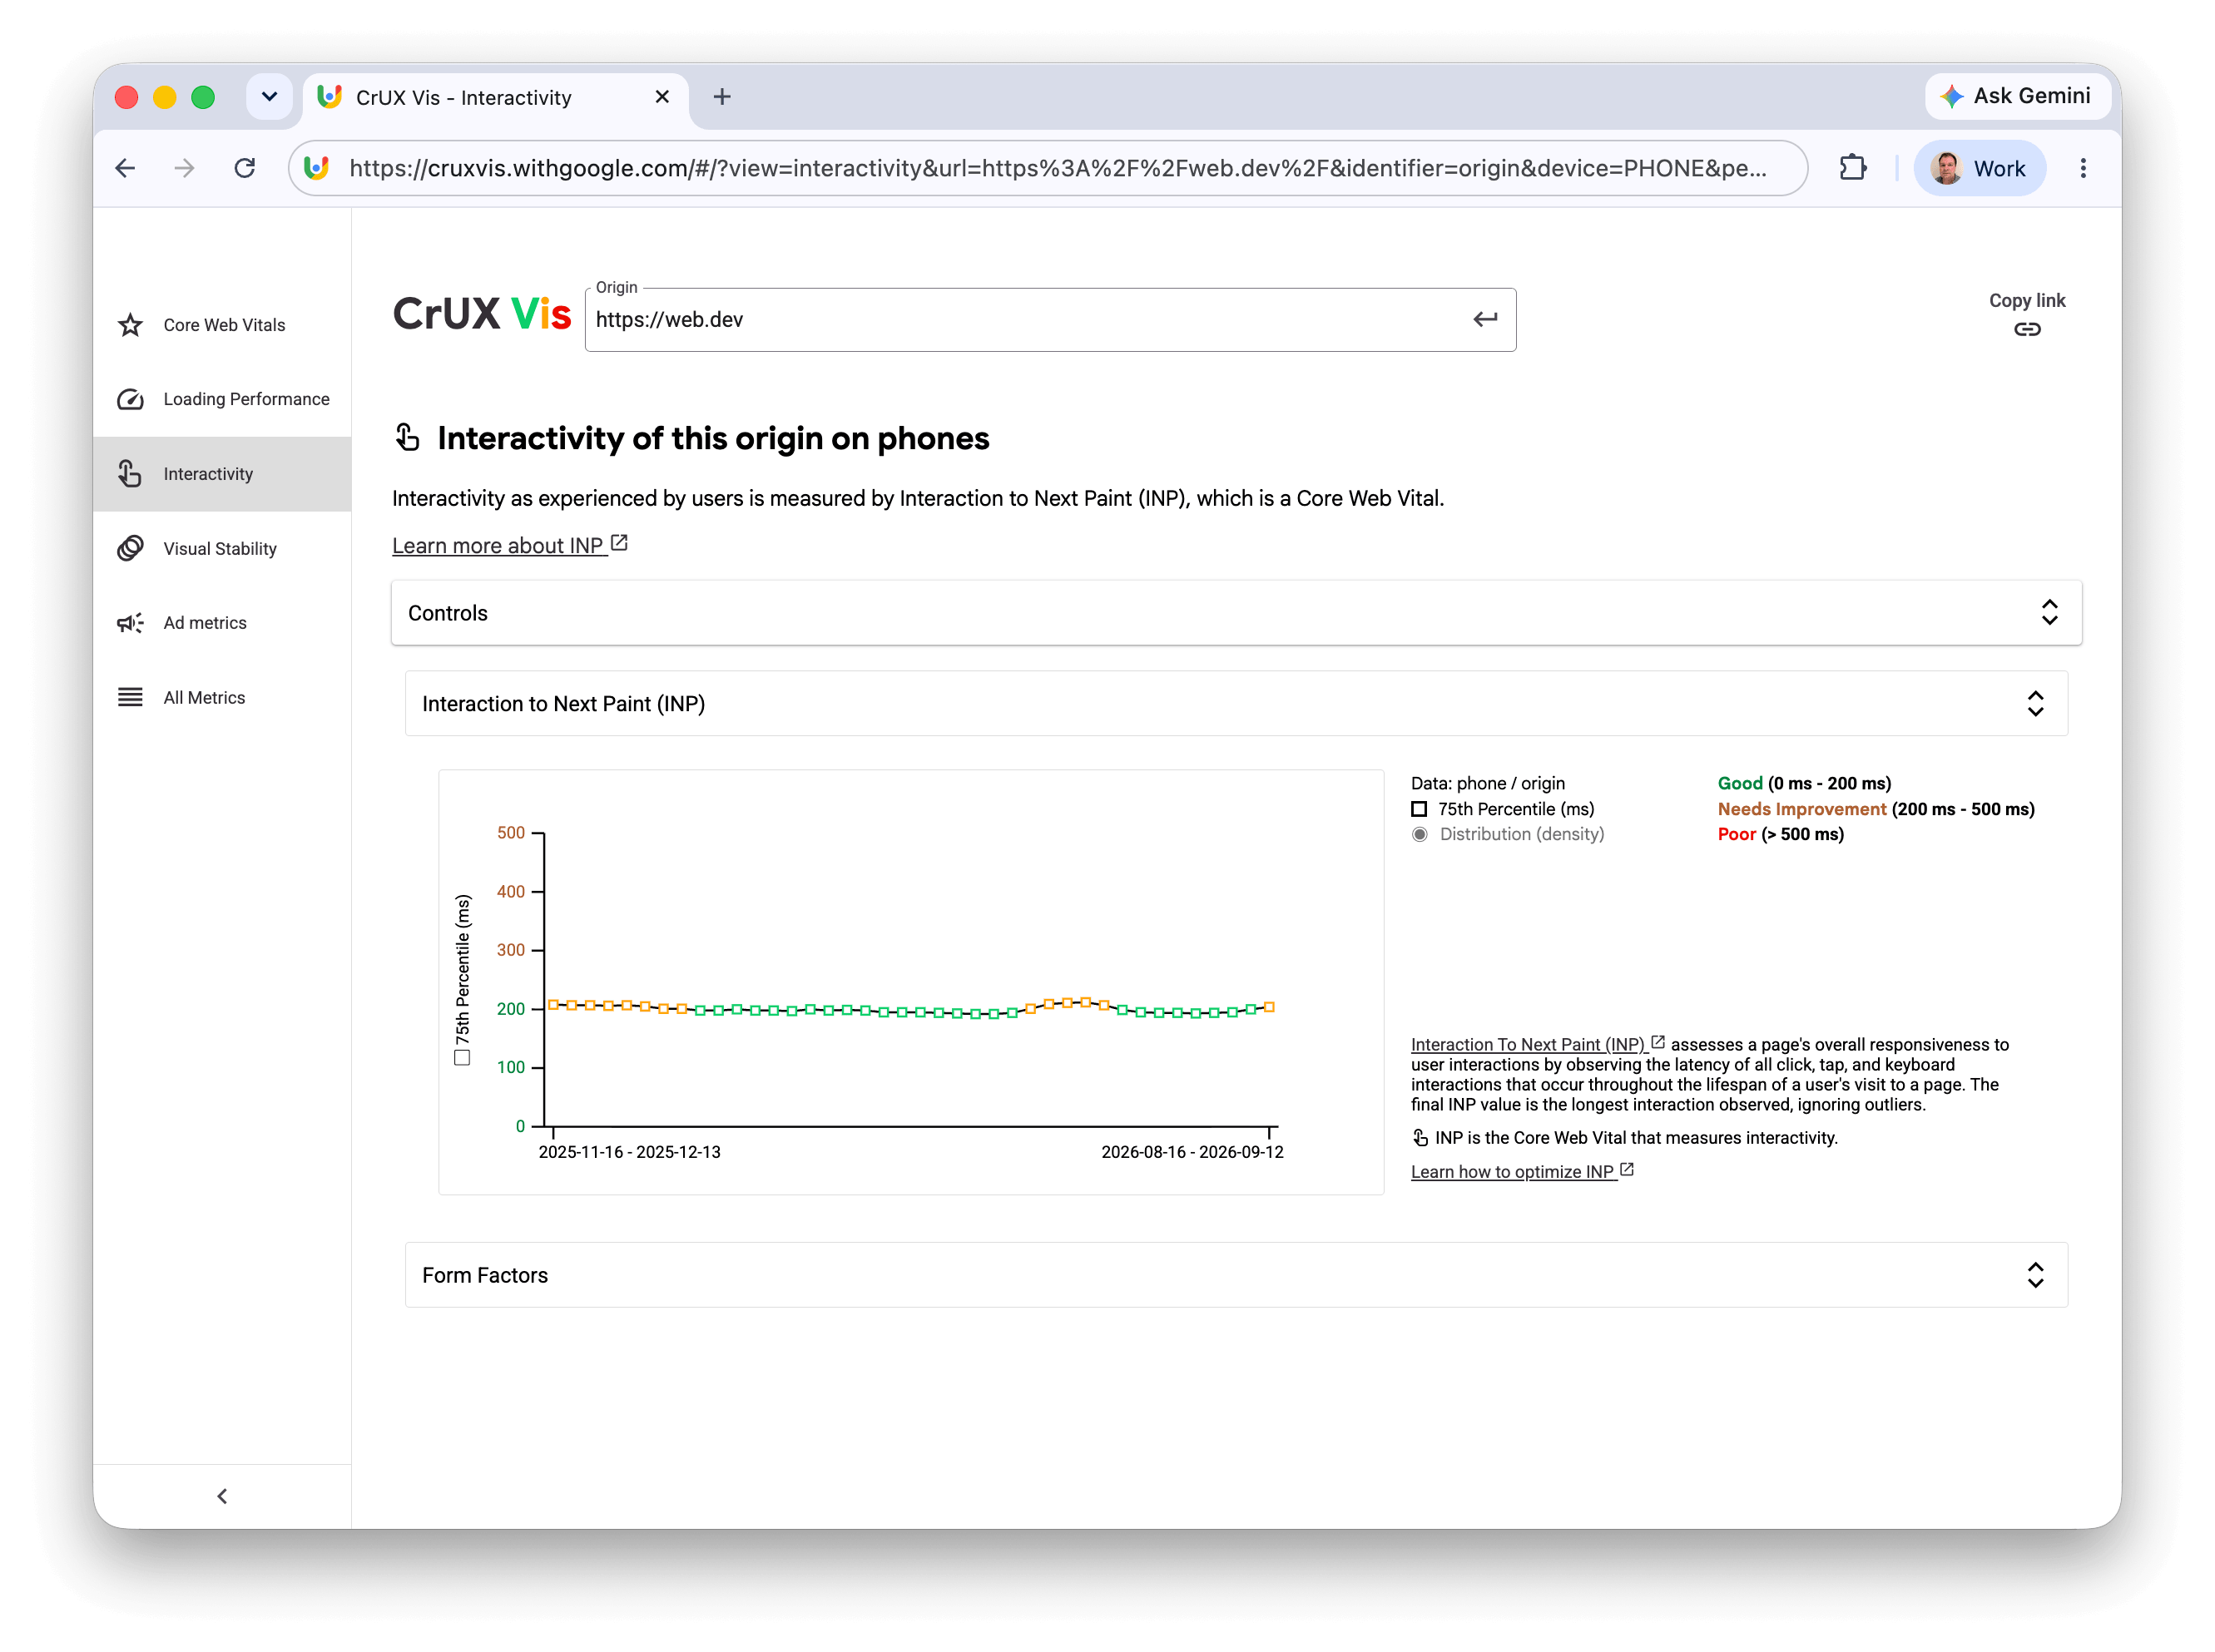
Task: Click the Interactivity touch icon in sidebar
Action: [x=130, y=474]
